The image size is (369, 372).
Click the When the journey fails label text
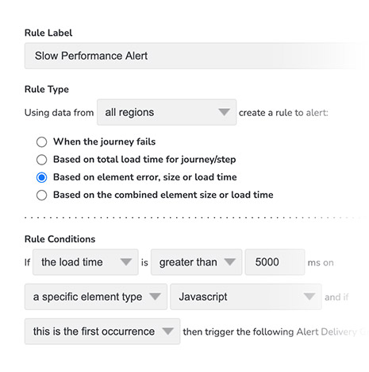pos(104,141)
